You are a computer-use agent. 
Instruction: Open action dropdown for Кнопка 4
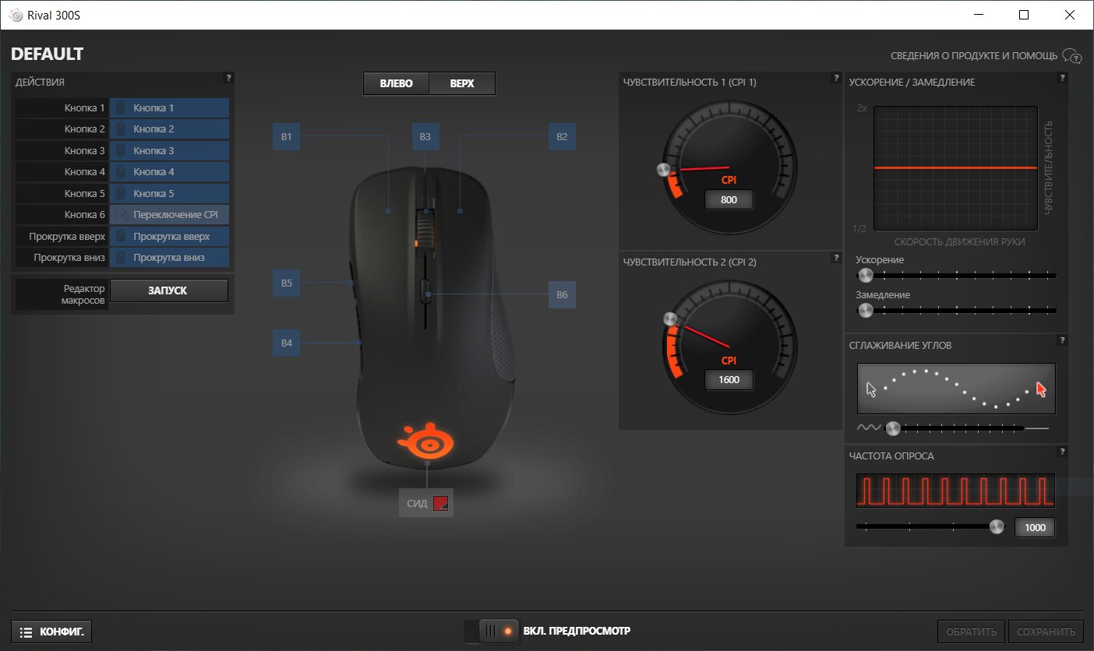[x=169, y=172]
